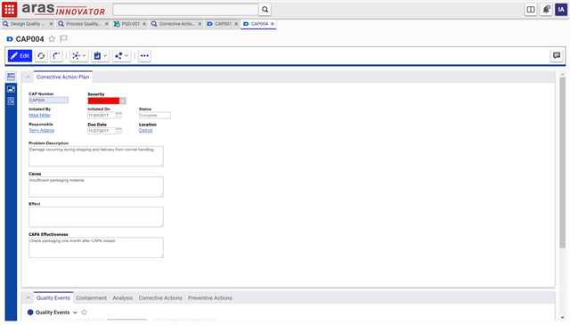The width and height of the screenshot is (570, 325).
Task: Close the CAP001 tab
Action: click(236, 24)
